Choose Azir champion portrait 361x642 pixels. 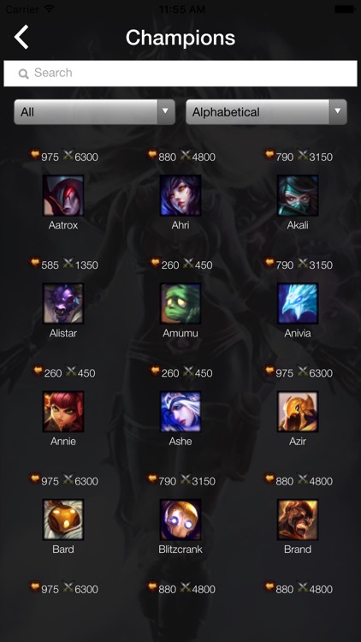[298, 412]
